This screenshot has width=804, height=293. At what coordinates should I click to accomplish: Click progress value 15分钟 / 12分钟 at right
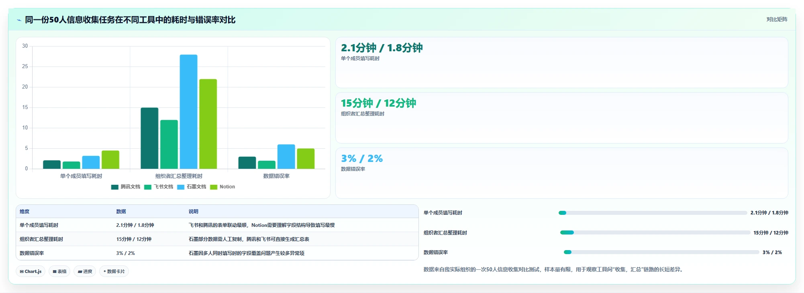(x=771, y=232)
